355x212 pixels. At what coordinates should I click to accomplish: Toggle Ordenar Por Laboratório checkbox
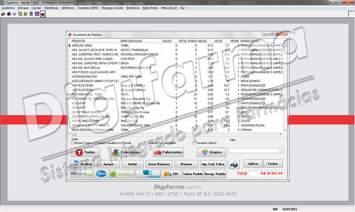(x=146, y=143)
